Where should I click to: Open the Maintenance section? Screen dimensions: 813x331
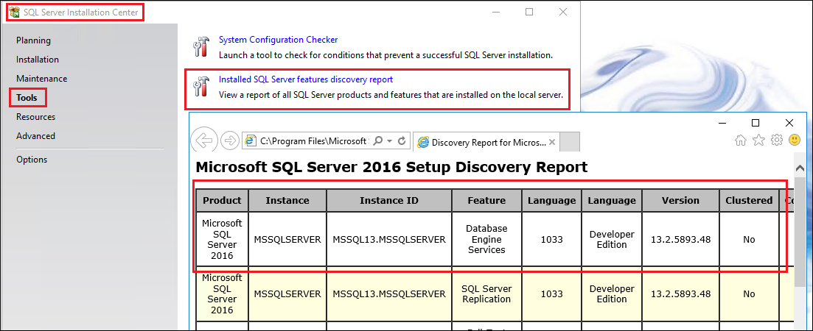click(41, 79)
